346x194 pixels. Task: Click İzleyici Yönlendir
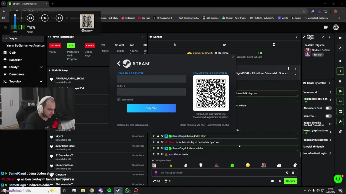coord(314,147)
